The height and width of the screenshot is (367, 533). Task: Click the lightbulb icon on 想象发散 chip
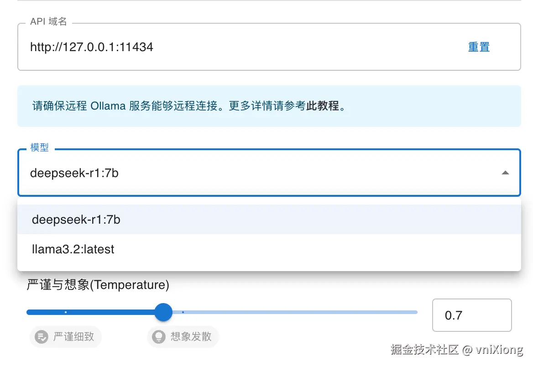point(159,337)
